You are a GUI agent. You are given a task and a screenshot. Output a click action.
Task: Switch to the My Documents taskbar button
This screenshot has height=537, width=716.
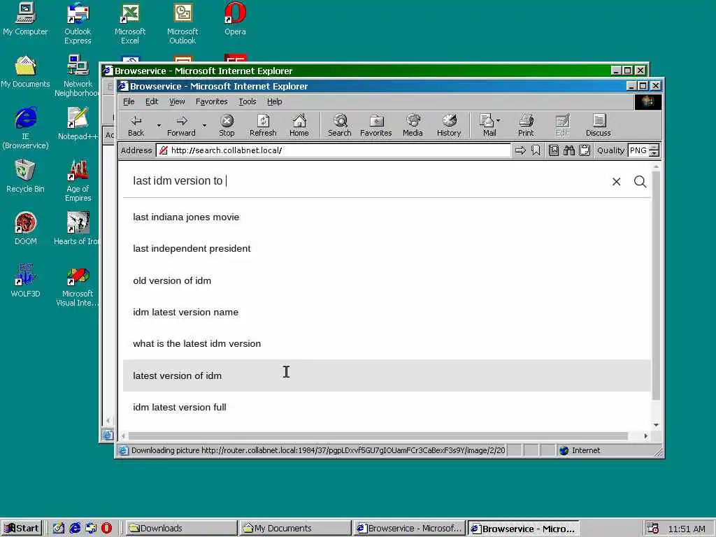(295, 529)
